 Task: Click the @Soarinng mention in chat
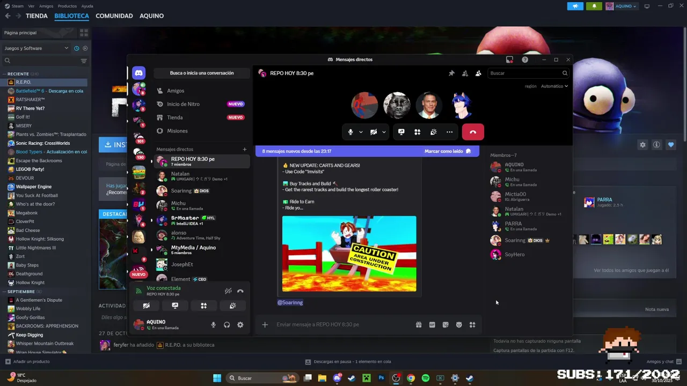click(290, 302)
